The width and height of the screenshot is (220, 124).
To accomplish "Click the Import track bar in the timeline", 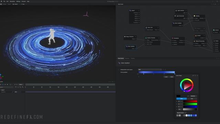I will point(70,92).
